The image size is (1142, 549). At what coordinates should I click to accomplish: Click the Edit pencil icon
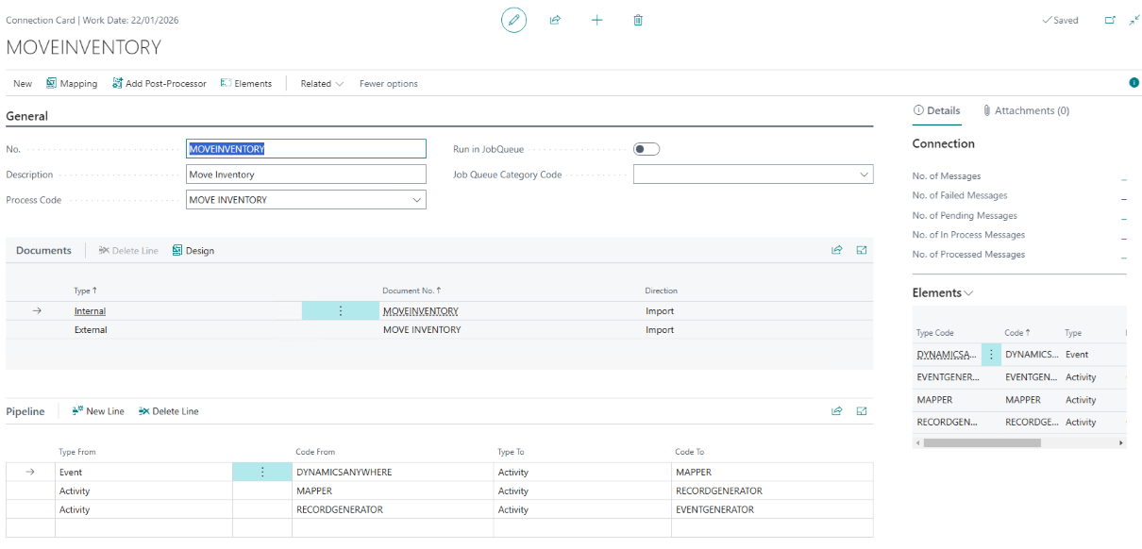click(513, 20)
